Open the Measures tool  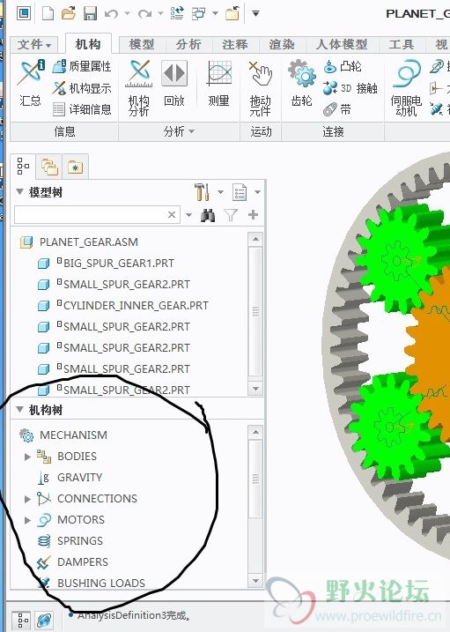(219, 84)
